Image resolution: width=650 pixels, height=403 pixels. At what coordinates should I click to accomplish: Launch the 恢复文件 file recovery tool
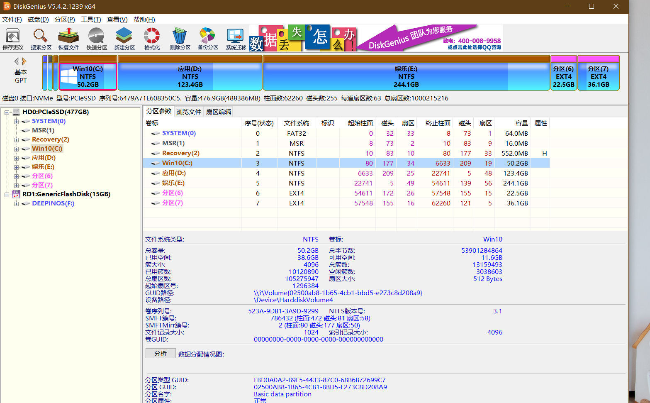(68, 39)
